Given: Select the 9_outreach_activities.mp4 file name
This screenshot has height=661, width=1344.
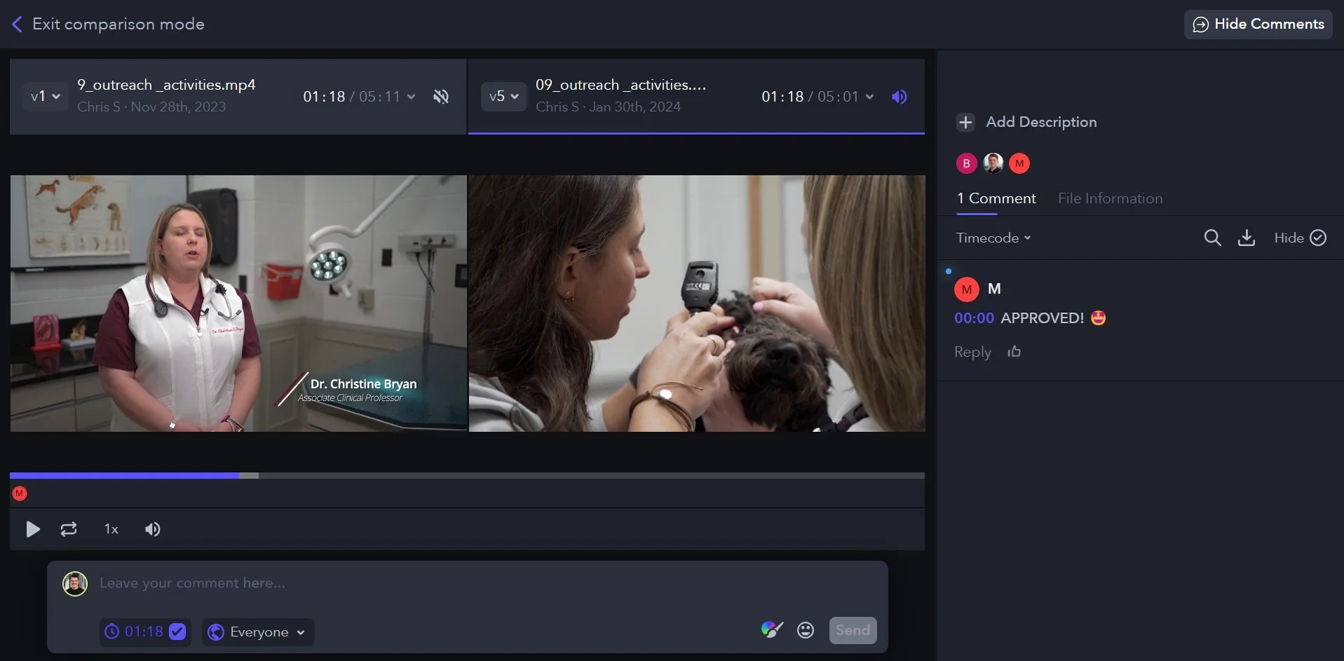Looking at the screenshot, I should pos(166,85).
